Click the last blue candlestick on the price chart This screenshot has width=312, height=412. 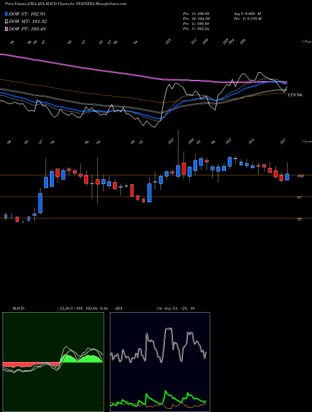point(287,177)
